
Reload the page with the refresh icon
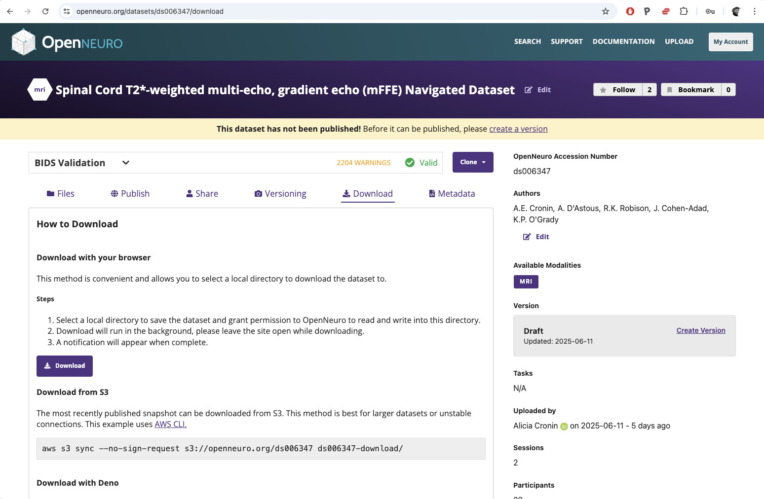tap(45, 11)
